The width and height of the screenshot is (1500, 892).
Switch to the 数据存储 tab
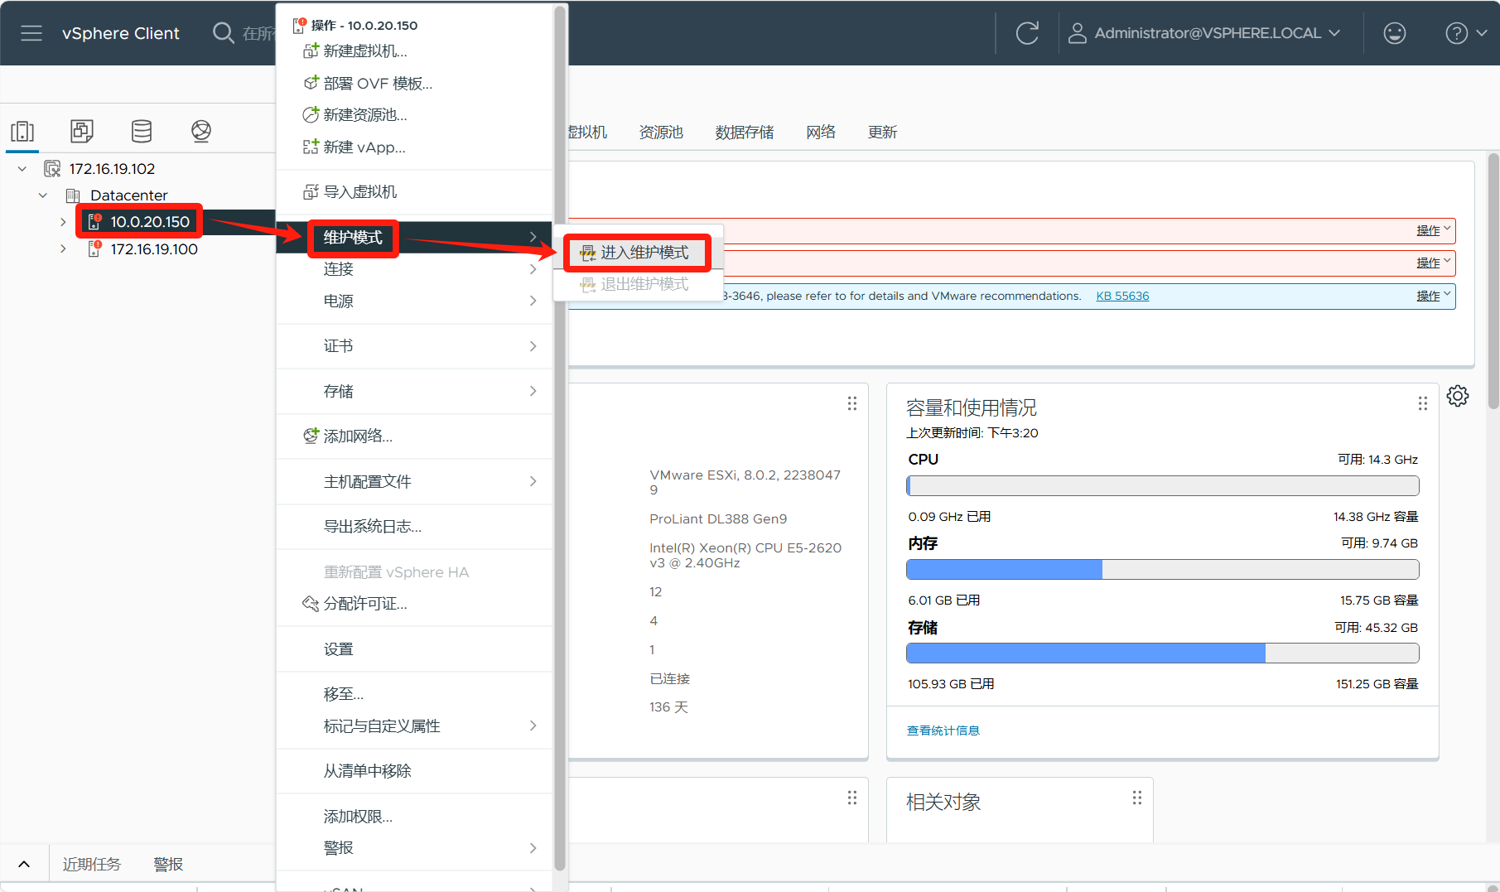(744, 133)
